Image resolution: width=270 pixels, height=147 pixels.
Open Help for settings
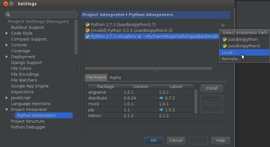pos(220,141)
